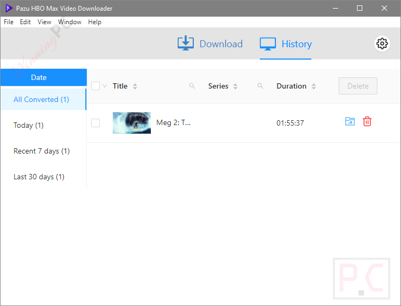Open the View menu

(x=44, y=22)
